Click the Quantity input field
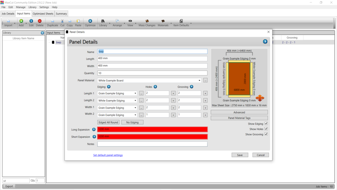337x190 pixels. 152,73
